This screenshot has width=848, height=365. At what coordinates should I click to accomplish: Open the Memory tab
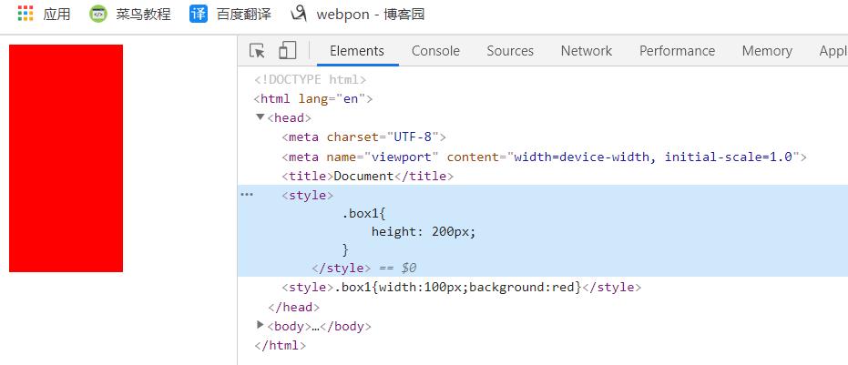(x=767, y=51)
